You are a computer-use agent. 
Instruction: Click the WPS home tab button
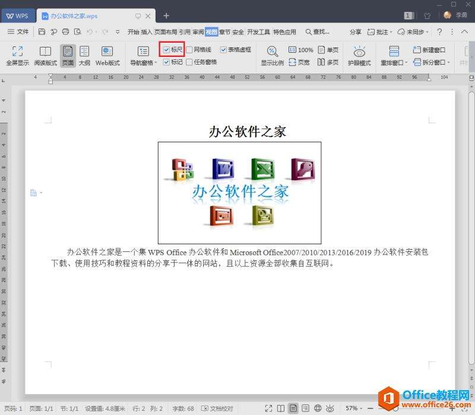pyautogui.click(x=17, y=16)
